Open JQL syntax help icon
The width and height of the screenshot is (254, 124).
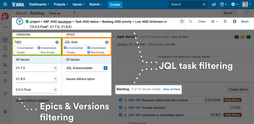click(x=182, y=22)
